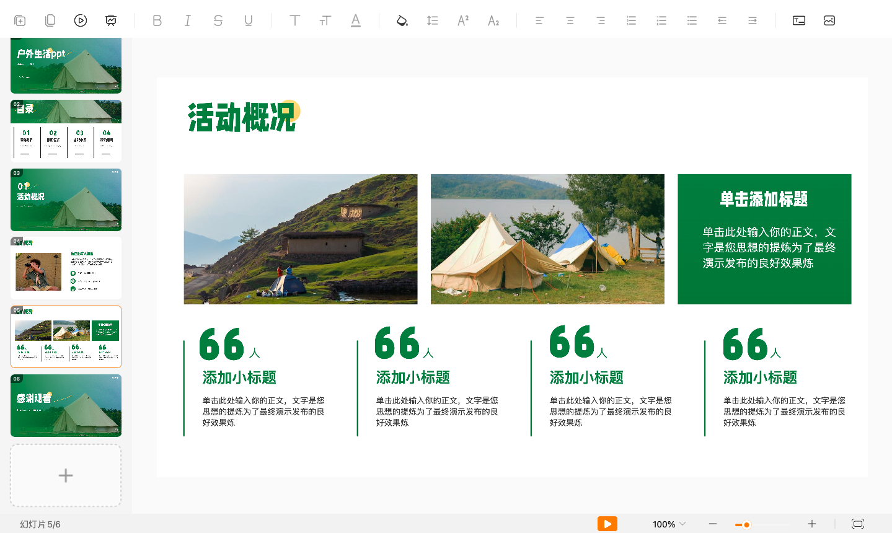Duplicate the current slide

(x=50, y=20)
